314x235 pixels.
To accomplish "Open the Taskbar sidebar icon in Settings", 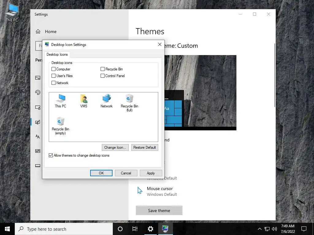I will (38, 166).
